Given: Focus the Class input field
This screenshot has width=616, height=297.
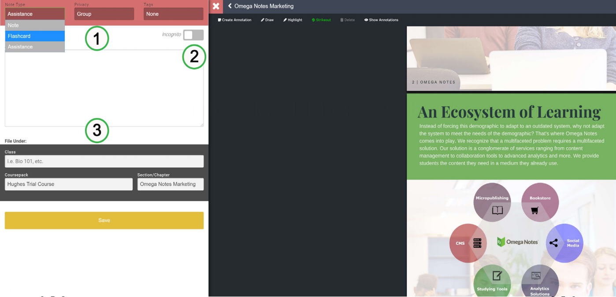Looking at the screenshot, I should point(104,161).
